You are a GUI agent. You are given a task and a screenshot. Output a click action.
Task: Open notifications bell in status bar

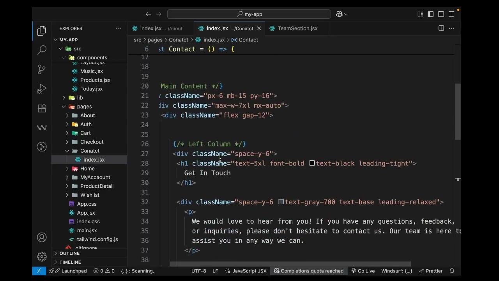coord(452,271)
